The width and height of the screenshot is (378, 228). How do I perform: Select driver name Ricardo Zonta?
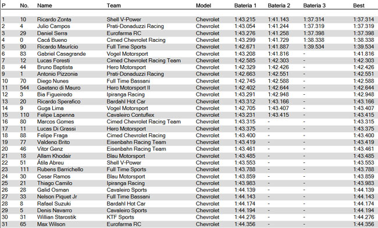click(x=54, y=20)
